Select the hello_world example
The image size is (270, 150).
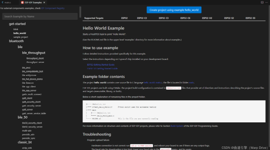[x=20, y=33]
